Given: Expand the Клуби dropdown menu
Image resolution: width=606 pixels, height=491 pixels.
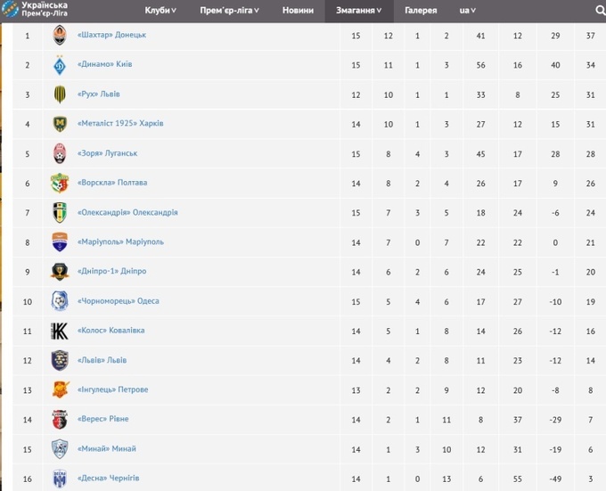Looking at the screenshot, I should coord(160,11).
